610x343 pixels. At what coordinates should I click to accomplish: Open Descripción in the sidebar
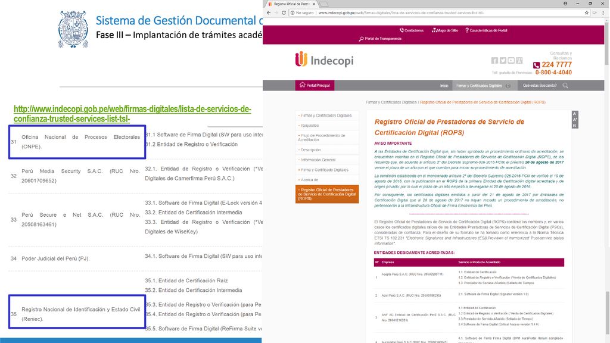327,149
